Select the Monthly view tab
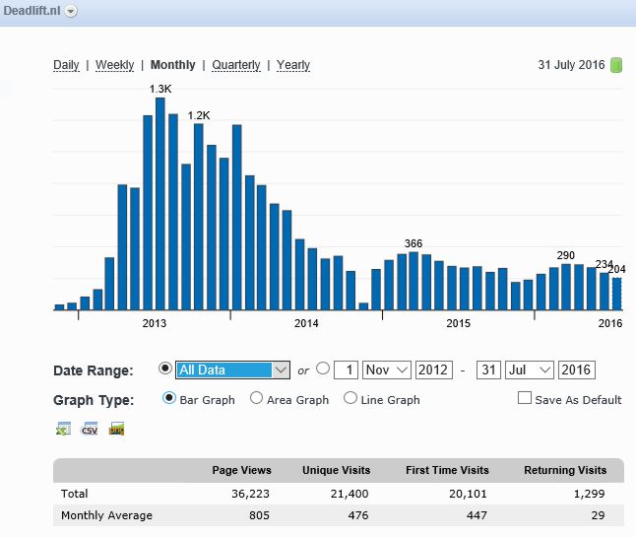The height and width of the screenshot is (537, 636). click(x=173, y=65)
